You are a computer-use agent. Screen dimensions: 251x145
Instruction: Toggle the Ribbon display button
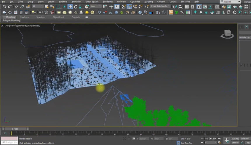pyautogui.click(x=199, y=7)
